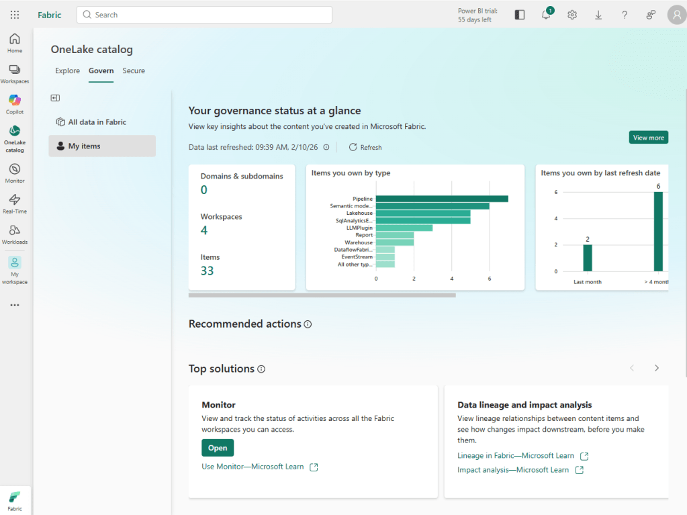Click the Search input field
687x515 pixels.
(204, 15)
